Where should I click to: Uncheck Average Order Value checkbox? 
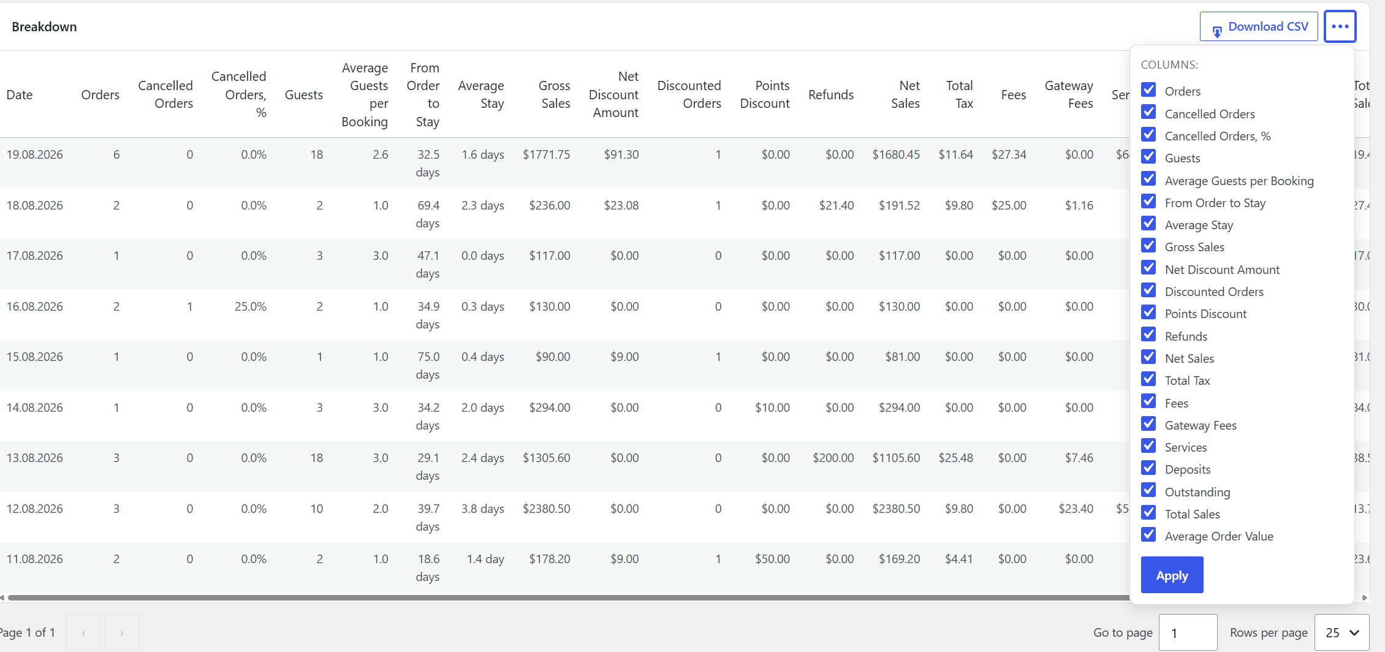pos(1148,535)
